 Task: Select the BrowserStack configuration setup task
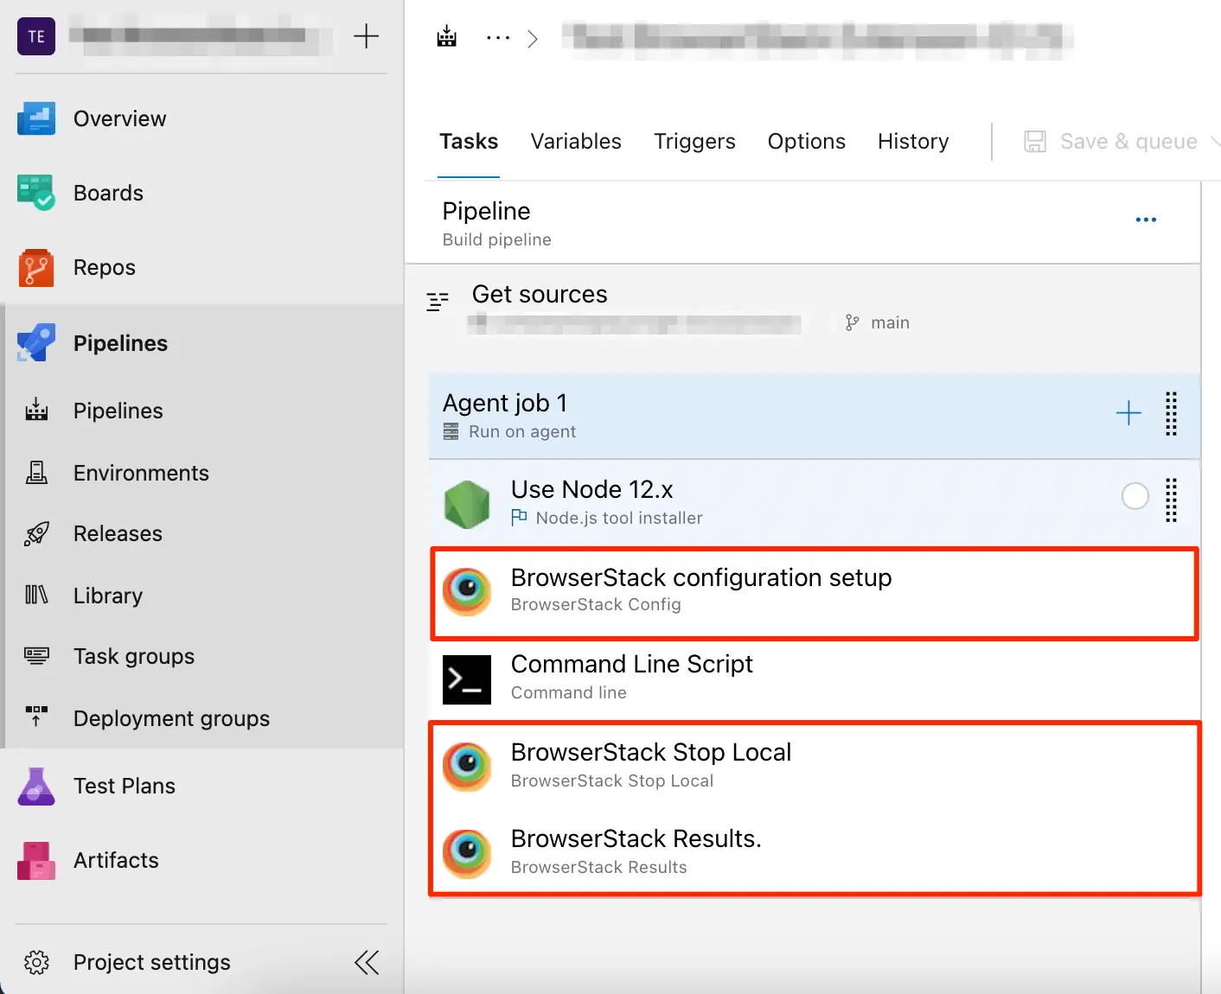pyautogui.click(x=700, y=590)
